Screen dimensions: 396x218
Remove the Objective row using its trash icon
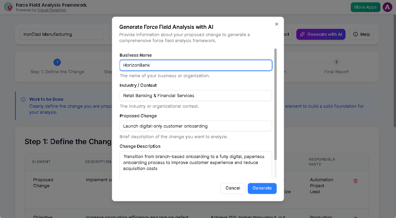pyautogui.click(x=355, y=216)
